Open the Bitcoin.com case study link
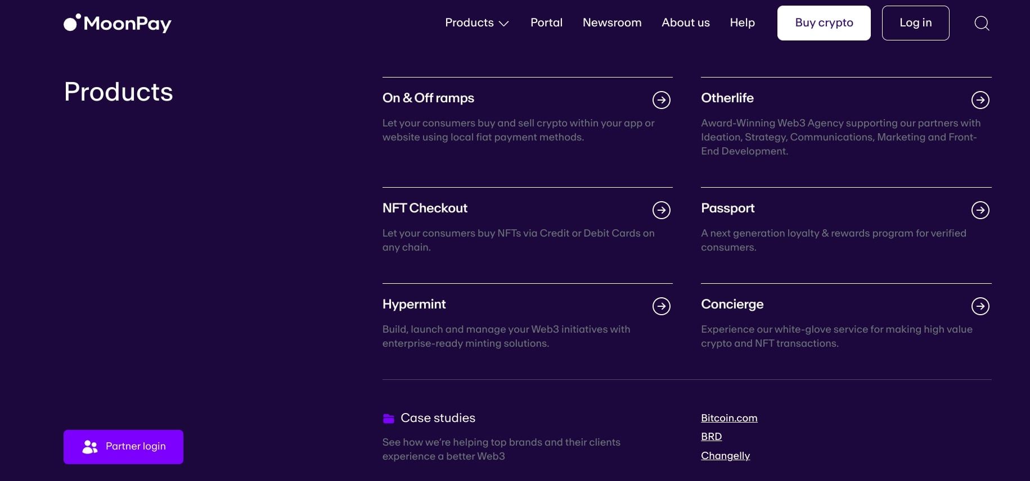1030x481 pixels. click(729, 418)
